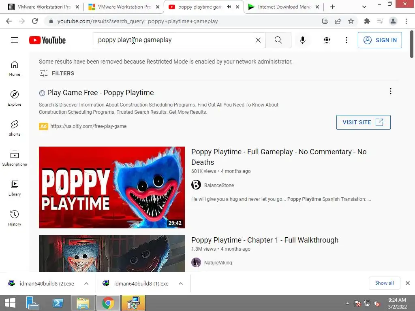The image size is (415, 311).
Task: Open Poppy Playtime Full Gameplay video title
Action: coord(279,157)
